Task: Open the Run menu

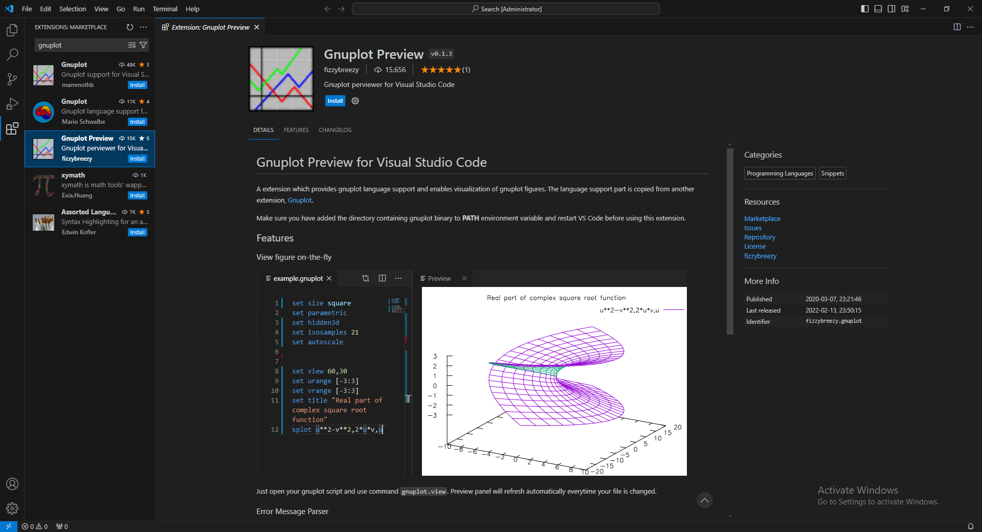Action: tap(139, 9)
